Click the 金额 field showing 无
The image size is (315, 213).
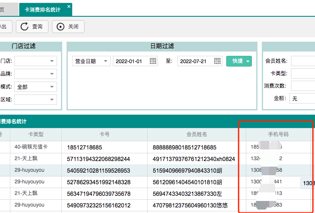(302, 98)
